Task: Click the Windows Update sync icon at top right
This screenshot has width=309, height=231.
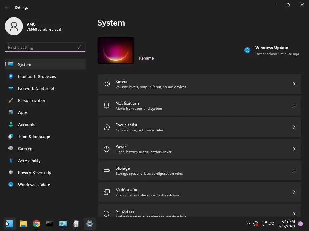Action: pyautogui.click(x=247, y=50)
